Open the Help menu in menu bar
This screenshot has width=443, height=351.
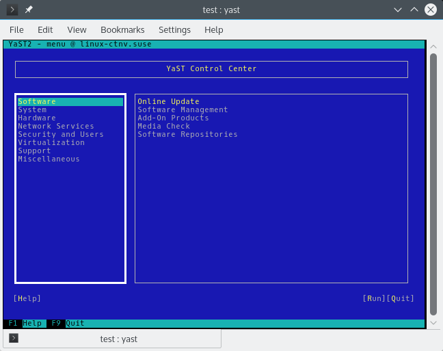[213, 29]
